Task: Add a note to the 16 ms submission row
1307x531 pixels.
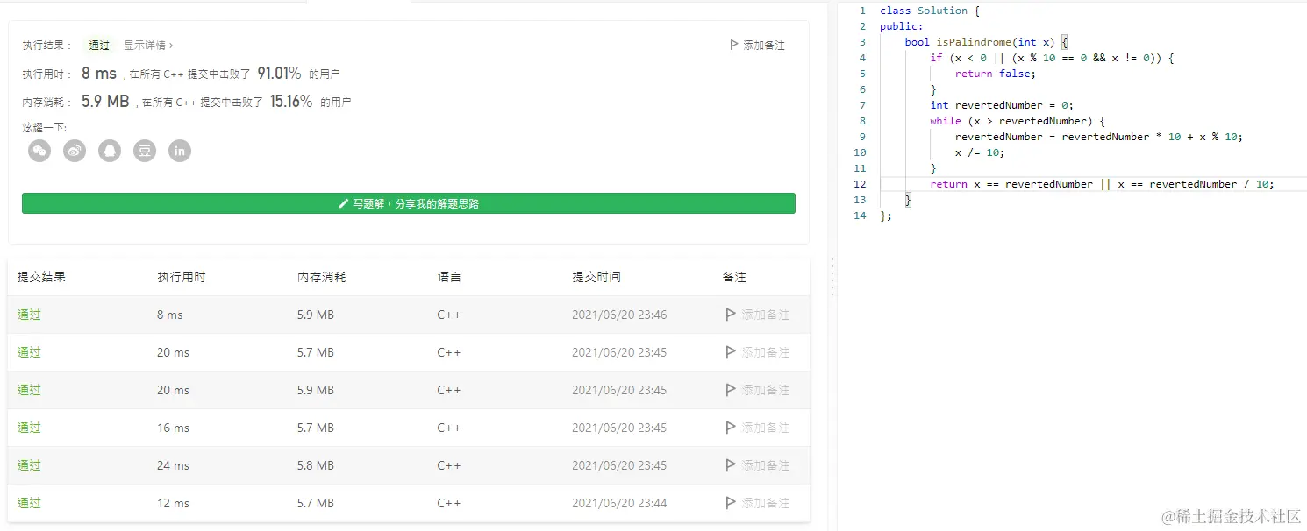Action: (757, 428)
